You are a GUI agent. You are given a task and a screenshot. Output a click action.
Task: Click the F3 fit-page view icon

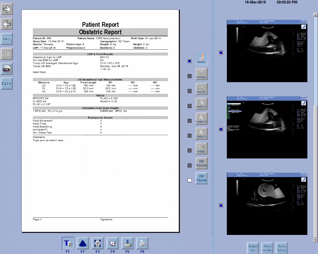pyautogui.click(x=98, y=243)
